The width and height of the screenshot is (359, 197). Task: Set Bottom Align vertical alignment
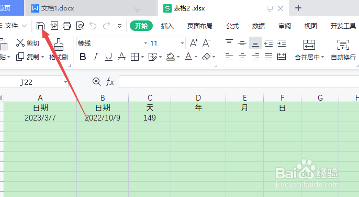tap(255, 43)
